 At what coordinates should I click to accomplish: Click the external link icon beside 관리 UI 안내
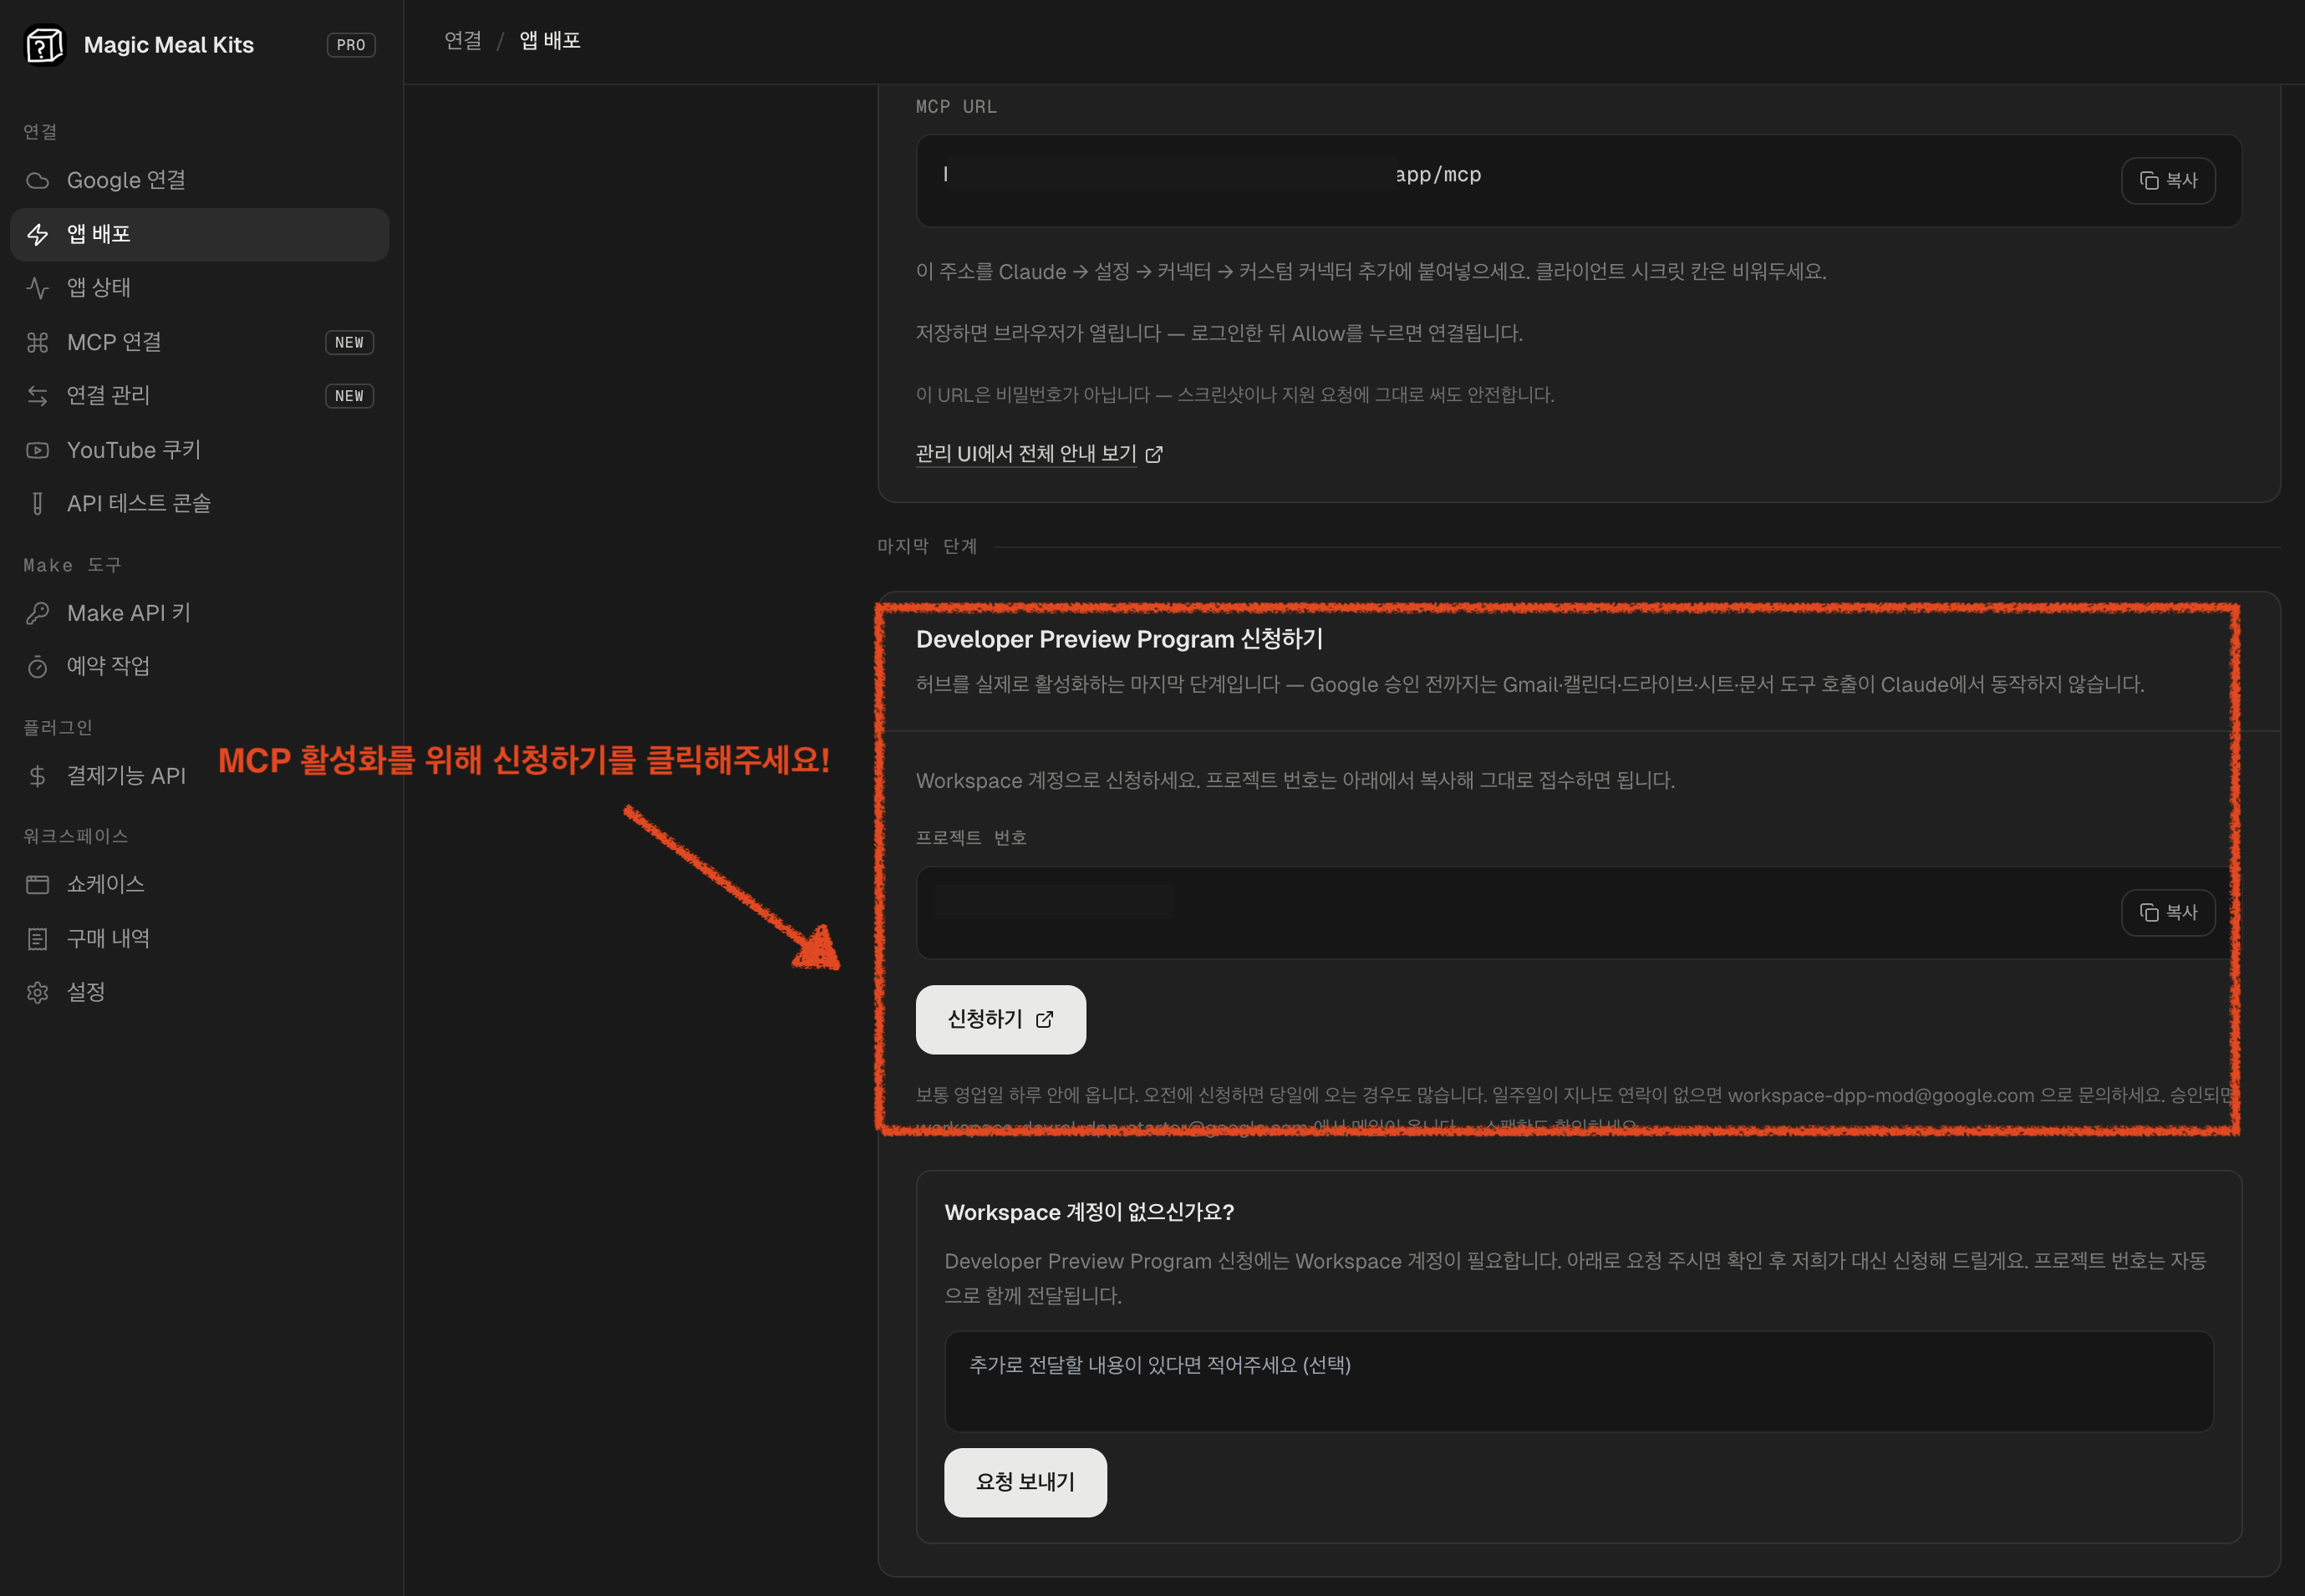pos(1154,455)
